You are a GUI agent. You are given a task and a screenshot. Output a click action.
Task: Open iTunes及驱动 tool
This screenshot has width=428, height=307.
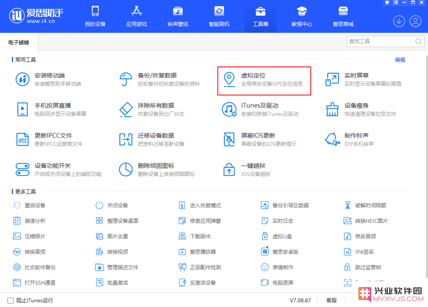click(x=260, y=109)
